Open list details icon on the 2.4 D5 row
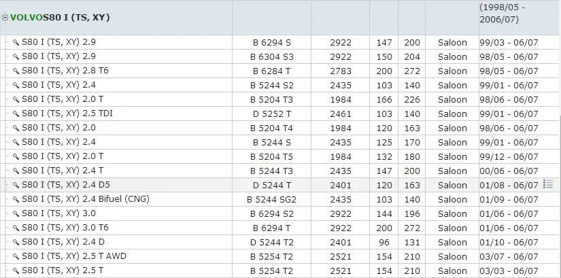 [x=548, y=184]
